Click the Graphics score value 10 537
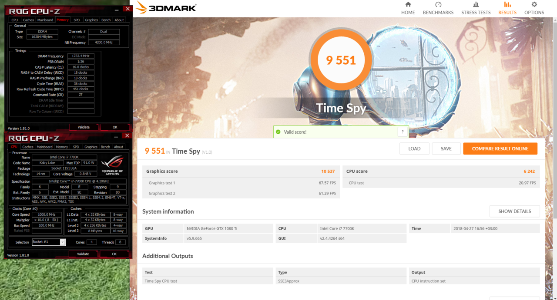The image size is (557, 300). pyautogui.click(x=328, y=171)
